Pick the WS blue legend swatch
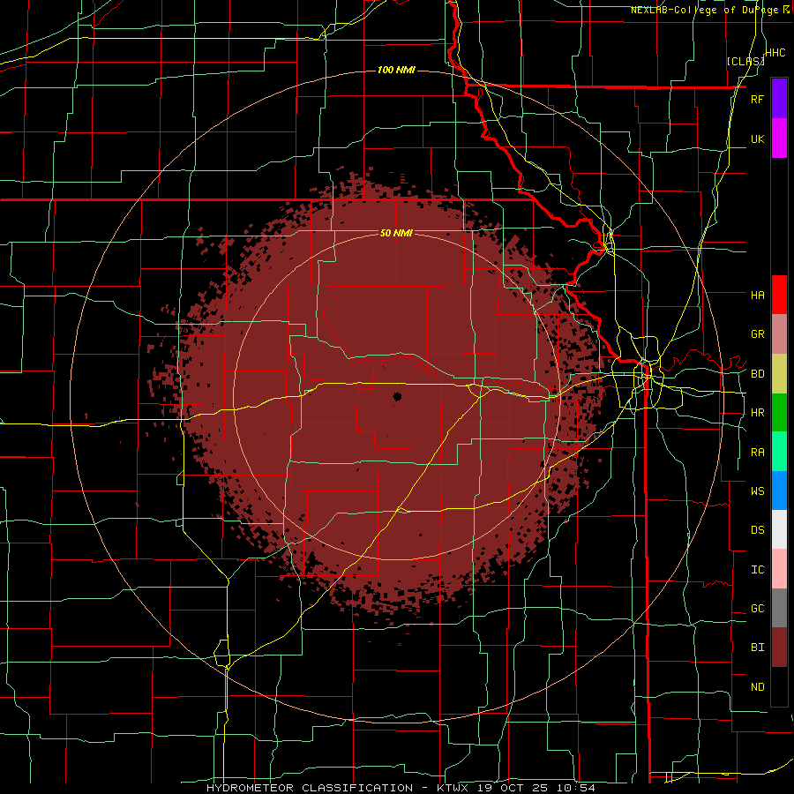The width and height of the screenshot is (794, 794). click(x=779, y=491)
